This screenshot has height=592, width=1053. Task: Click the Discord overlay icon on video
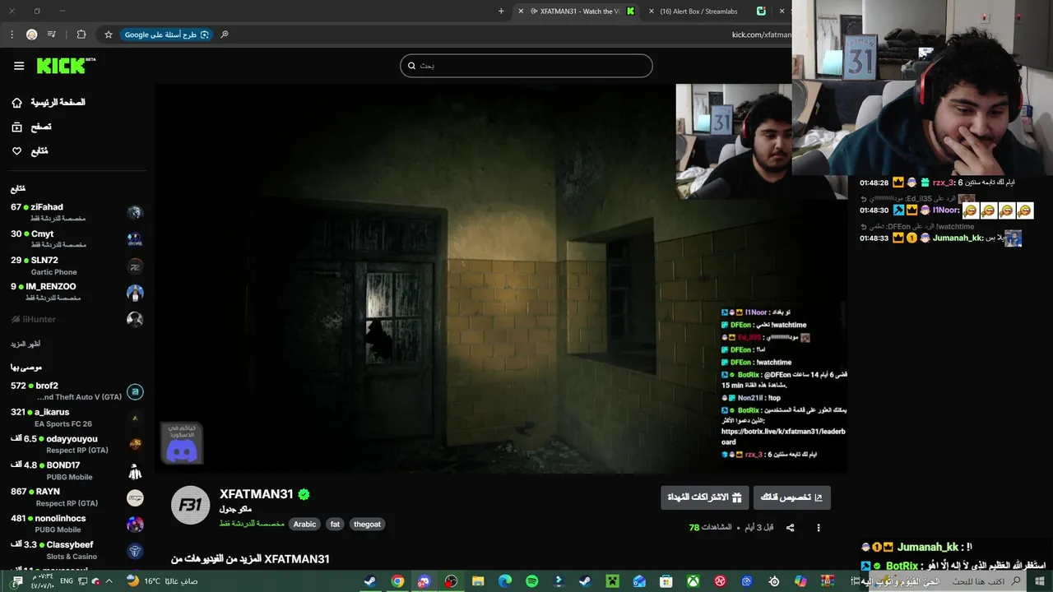point(182,444)
